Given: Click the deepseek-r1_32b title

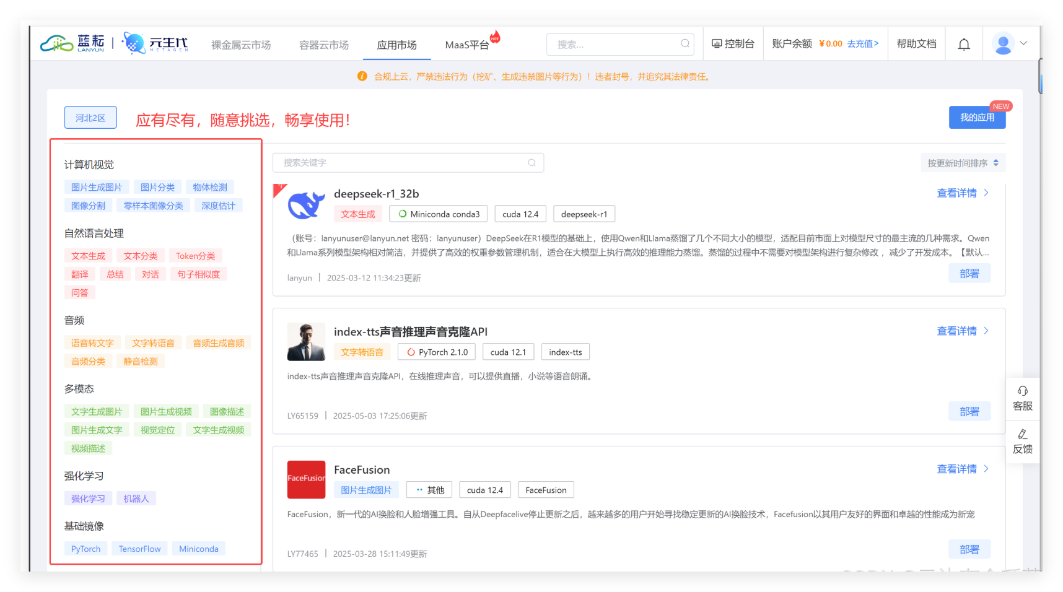Looking at the screenshot, I should click(377, 194).
